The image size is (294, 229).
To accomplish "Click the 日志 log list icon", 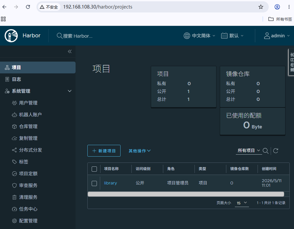I will pos(7,79).
